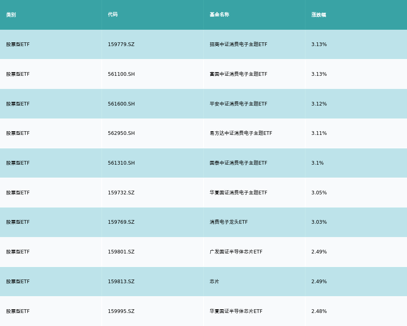Click 股票型ETF in the 159995.SZ row

(18, 311)
